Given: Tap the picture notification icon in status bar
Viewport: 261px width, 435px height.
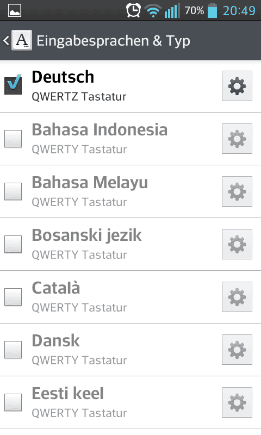Looking at the screenshot, I should 15,11.
